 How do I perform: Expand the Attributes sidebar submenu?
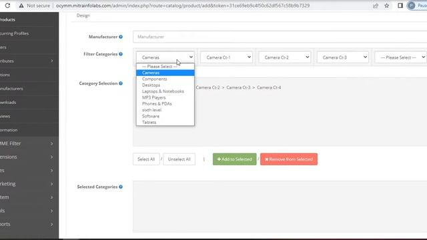click(52, 61)
